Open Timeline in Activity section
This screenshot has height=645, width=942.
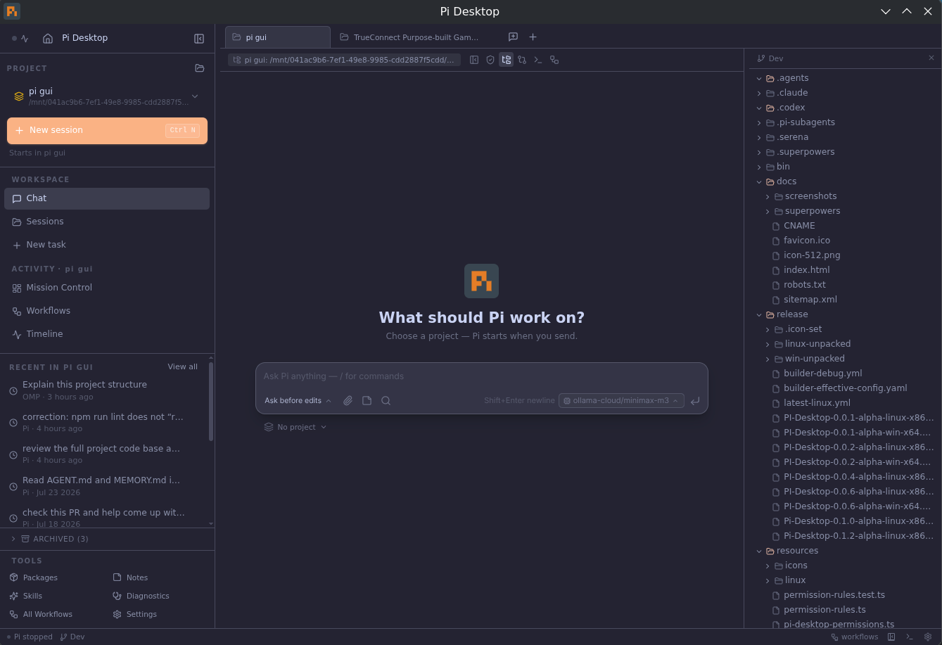pos(107,334)
